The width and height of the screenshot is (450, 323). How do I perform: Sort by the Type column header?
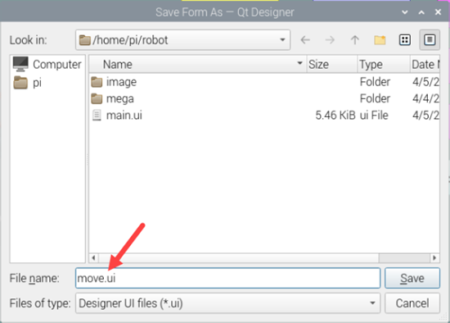(x=384, y=64)
